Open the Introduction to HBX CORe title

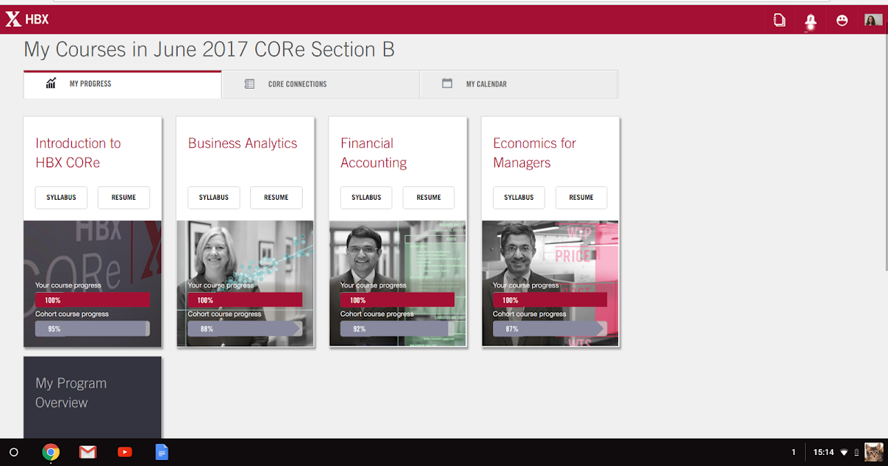[x=78, y=153]
